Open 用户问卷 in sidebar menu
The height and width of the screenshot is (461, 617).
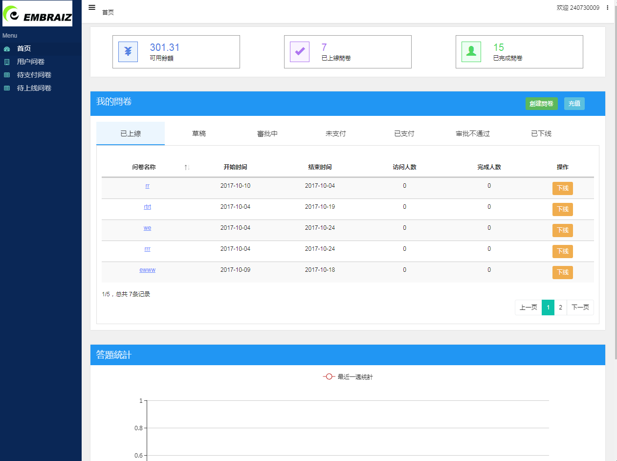[31, 62]
